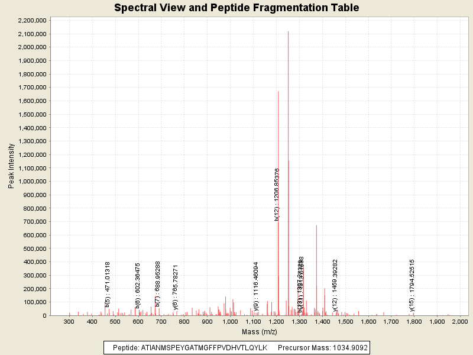
Task: Select the b(5) : 471.01318 peak label
Action: [x=108, y=284]
